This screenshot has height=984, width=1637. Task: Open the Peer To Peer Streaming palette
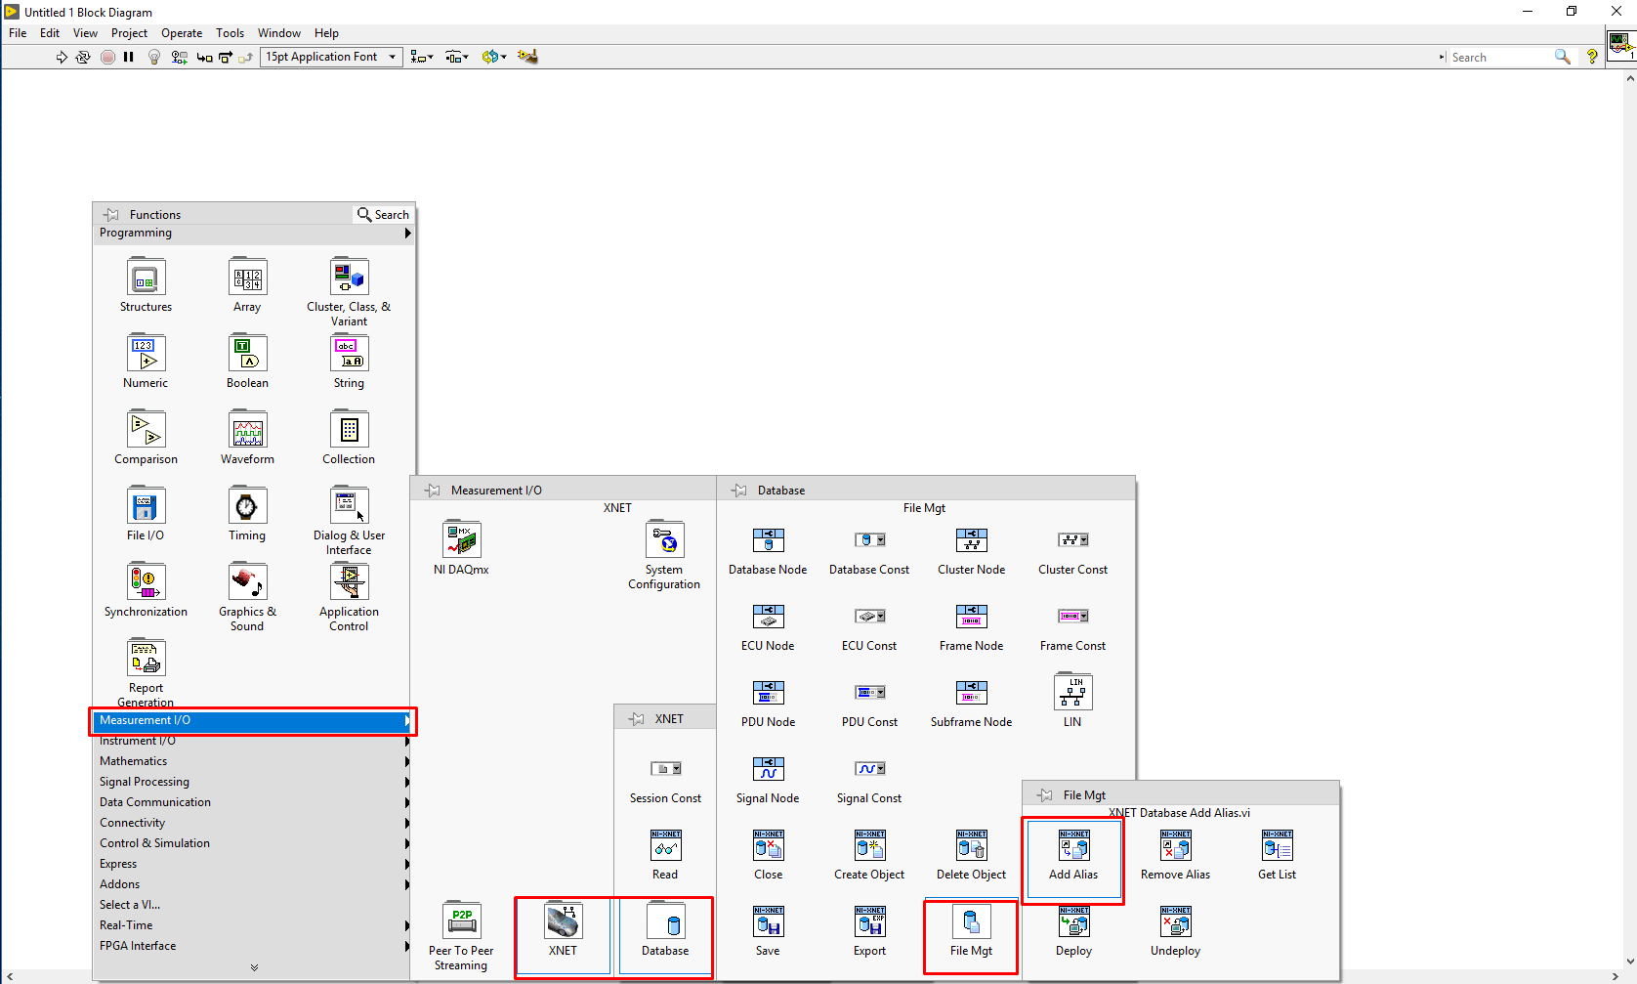point(461,921)
